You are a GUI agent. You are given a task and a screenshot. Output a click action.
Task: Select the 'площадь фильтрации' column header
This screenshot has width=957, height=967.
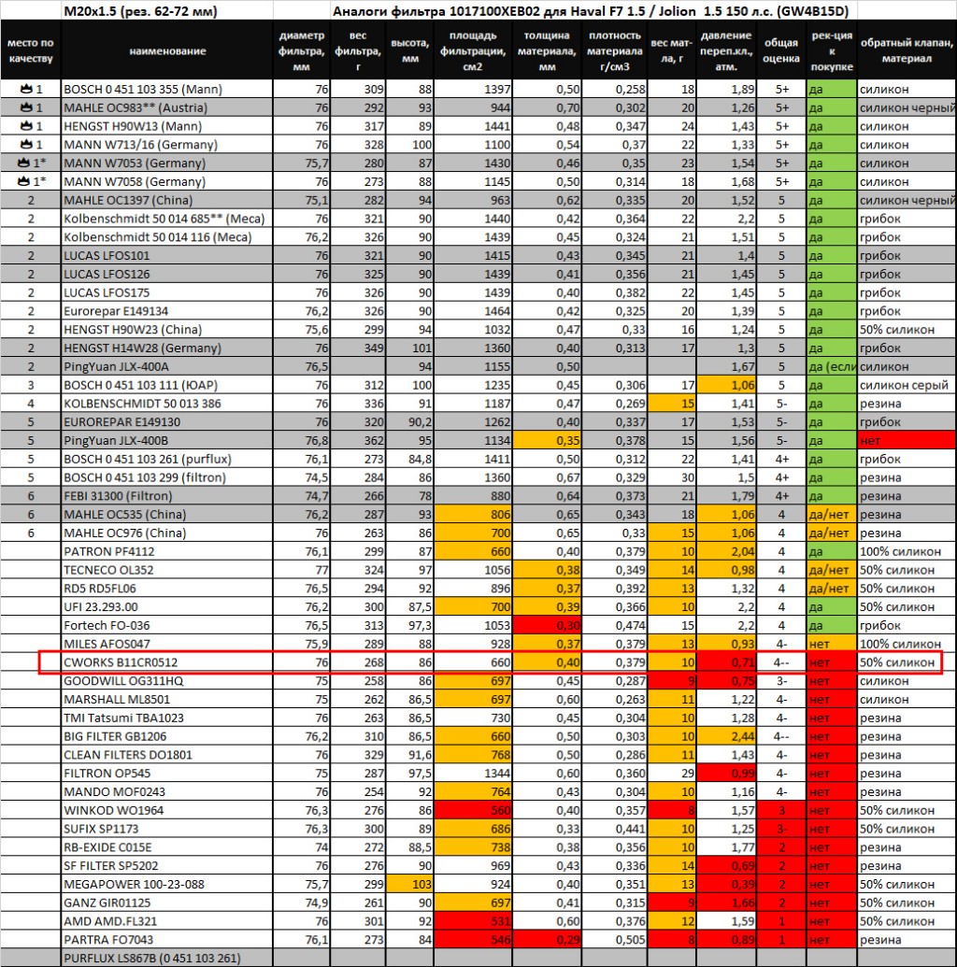click(x=473, y=50)
